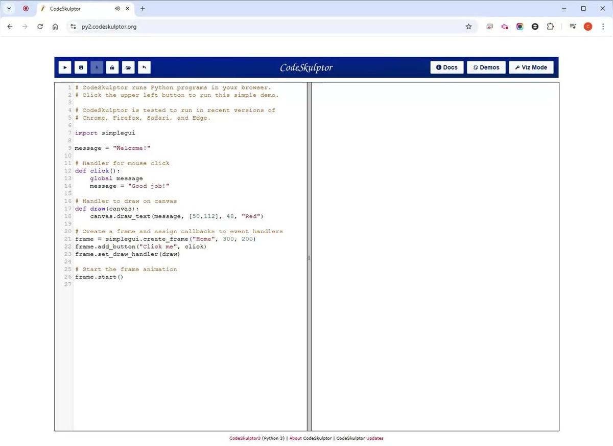Follow the CodeSkulptor3 link in footer
The width and height of the screenshot is (613, 446).
[245, 438]
